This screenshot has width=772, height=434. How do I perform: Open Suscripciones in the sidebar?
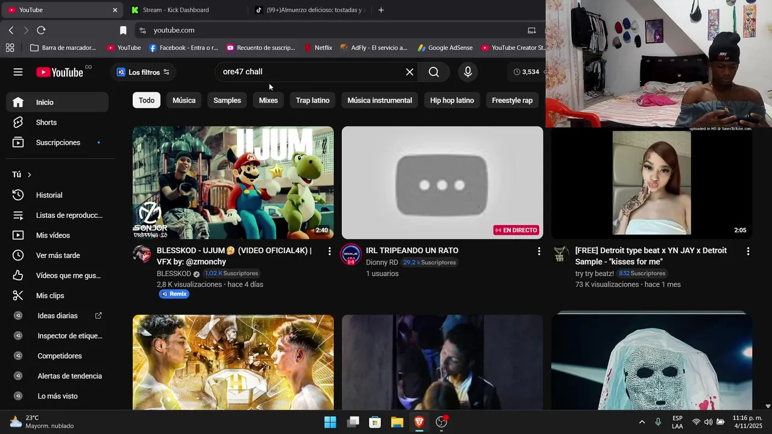(x=57, y=142)
